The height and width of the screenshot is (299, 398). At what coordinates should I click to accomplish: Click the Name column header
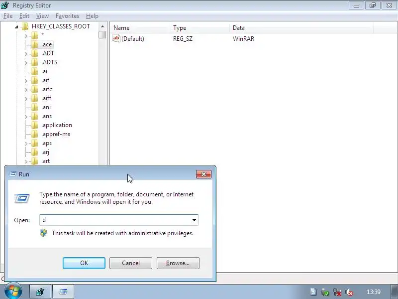pyautogui.click(x=140, y=28)
